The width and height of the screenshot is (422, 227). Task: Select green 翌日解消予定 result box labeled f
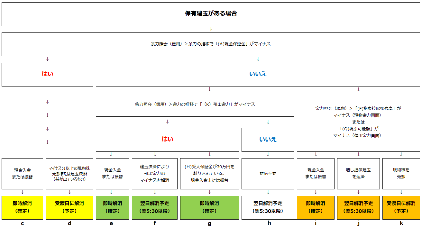coord(154,207)
